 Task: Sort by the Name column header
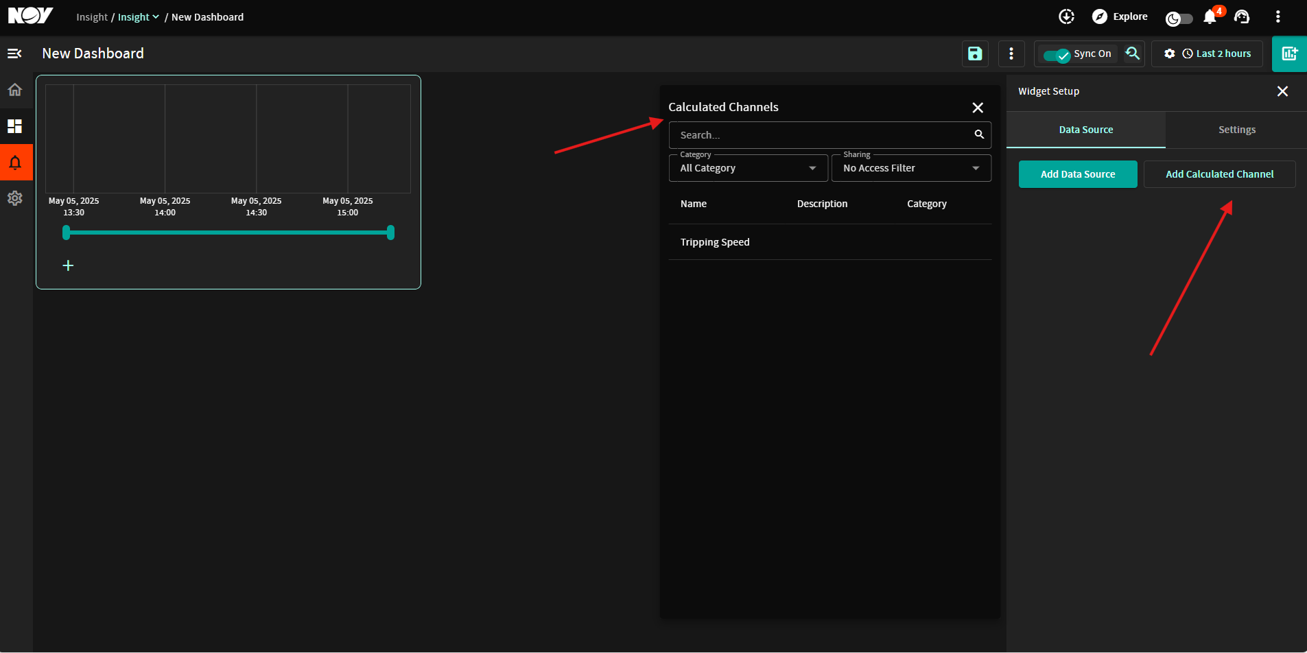coord(694,204)
